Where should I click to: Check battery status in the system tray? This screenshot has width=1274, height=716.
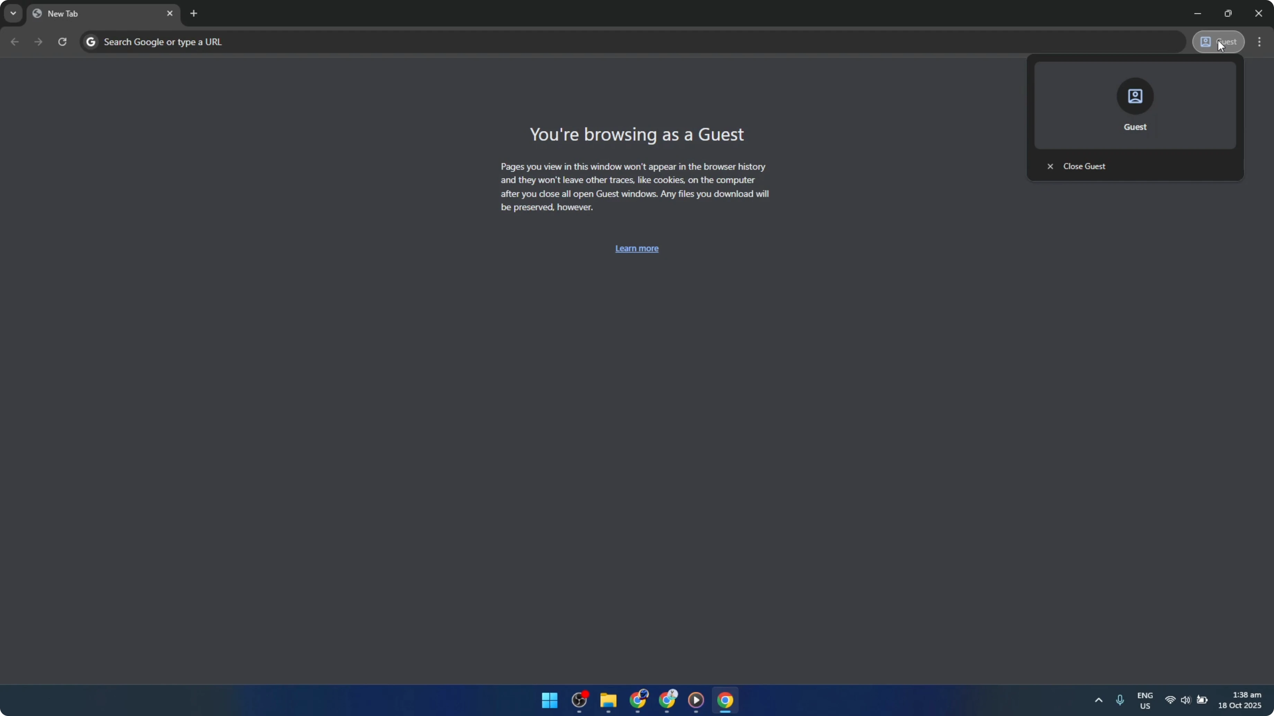pyautogui.click(x=1202, y=701)
